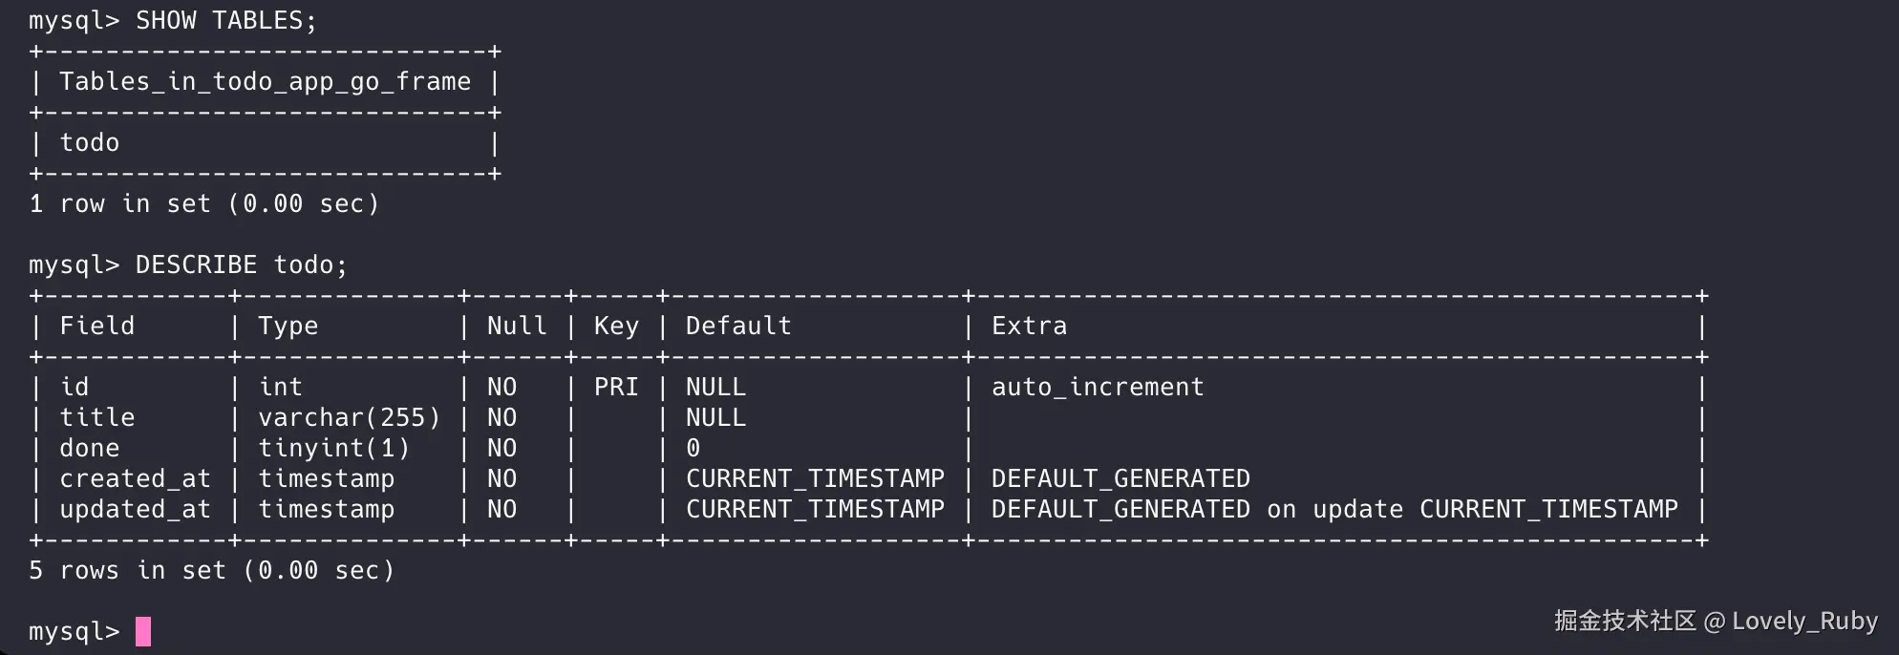The height and width of the screenshot is (655, 1899).
Task: Click the SHOW TABLES; command text
Action: (x=225, y=21)
